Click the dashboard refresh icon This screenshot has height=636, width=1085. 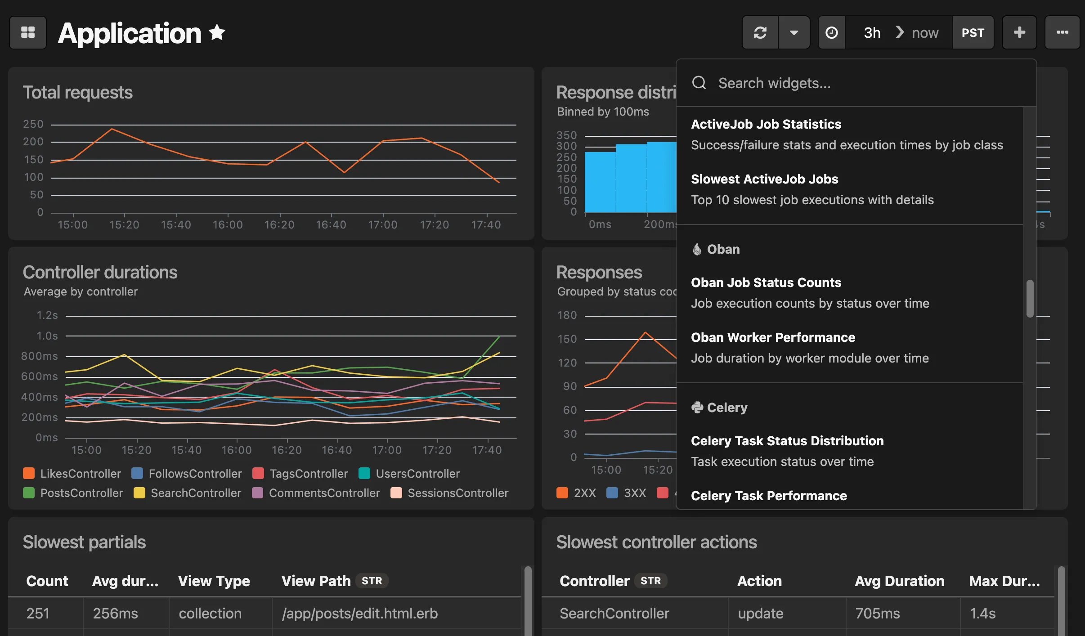pos(760,32)
